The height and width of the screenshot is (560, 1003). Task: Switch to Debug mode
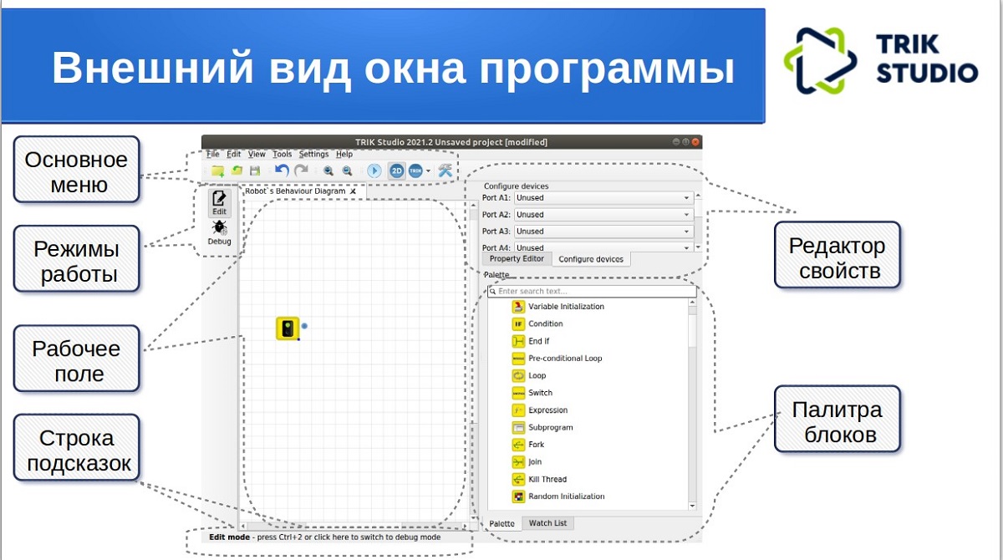[219, 233]
